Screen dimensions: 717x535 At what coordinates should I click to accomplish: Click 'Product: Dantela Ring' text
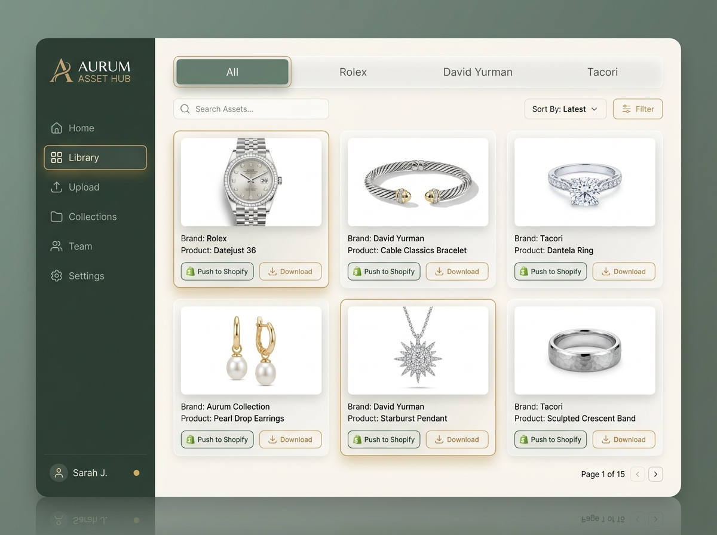pyautogui.click(x=554, y=250)
